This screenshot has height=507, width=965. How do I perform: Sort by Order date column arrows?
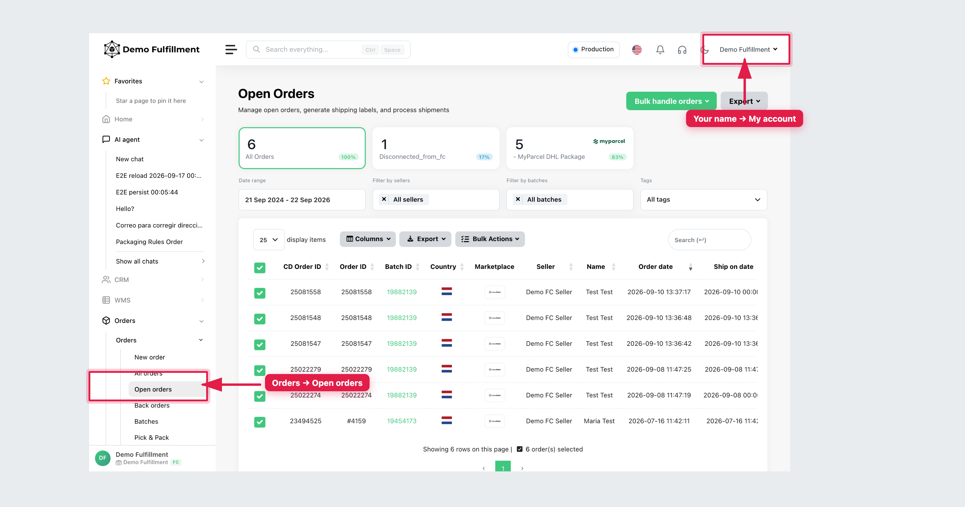pyautogui.click(x=690, y=266)
